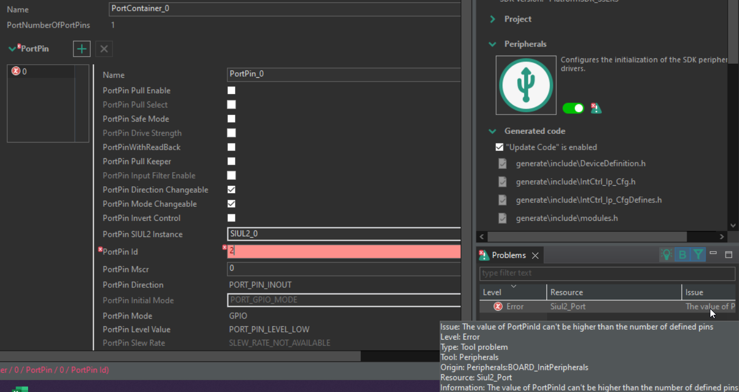739x392 pixels.
Task: Switch to the Problems tab
Action: pos(508,255)
